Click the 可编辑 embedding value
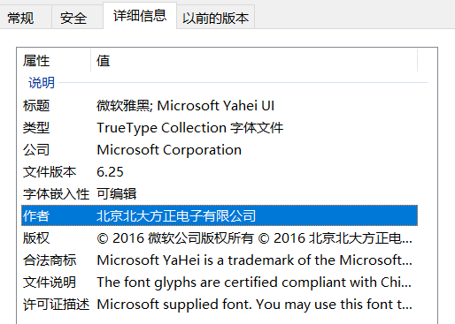This screenshot has width=455, height=324. pyautogui.click(x=117, y=194)
